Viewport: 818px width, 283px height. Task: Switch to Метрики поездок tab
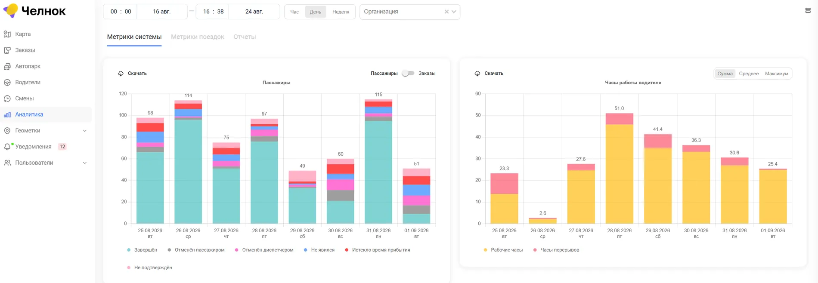coord(198,37)
